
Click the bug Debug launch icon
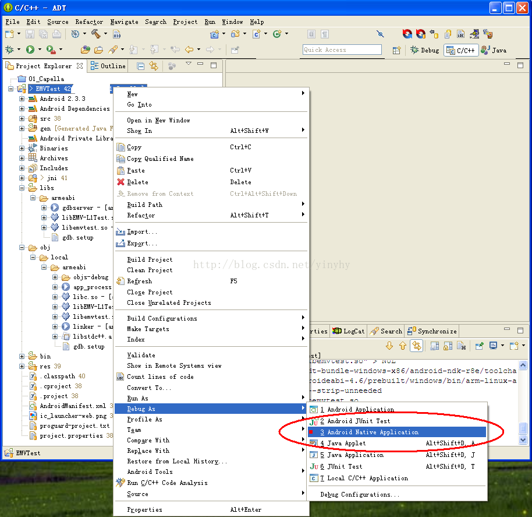tap(9, 50)
